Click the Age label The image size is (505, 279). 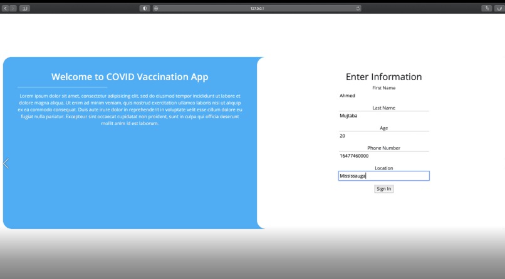click(x=383, y=128)
